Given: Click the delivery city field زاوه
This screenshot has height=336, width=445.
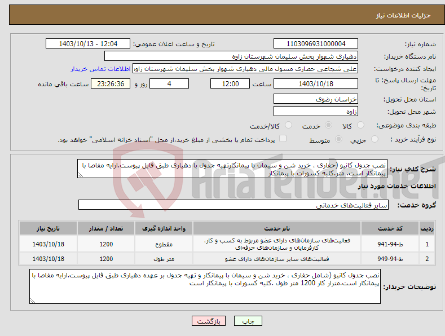Looking at the screenshot, I should 316,112.
